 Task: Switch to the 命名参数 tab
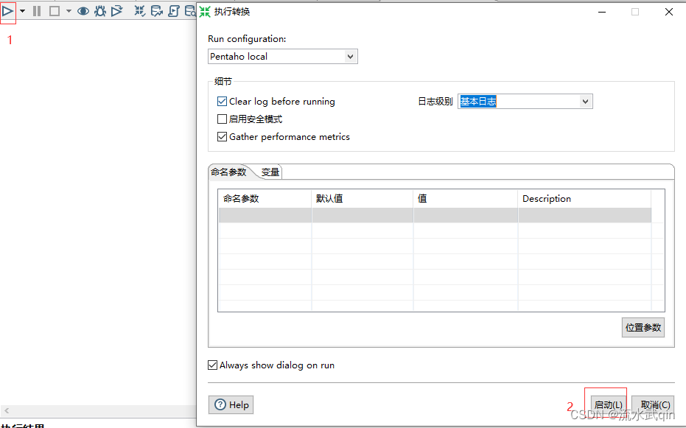[x=228, y=172]
